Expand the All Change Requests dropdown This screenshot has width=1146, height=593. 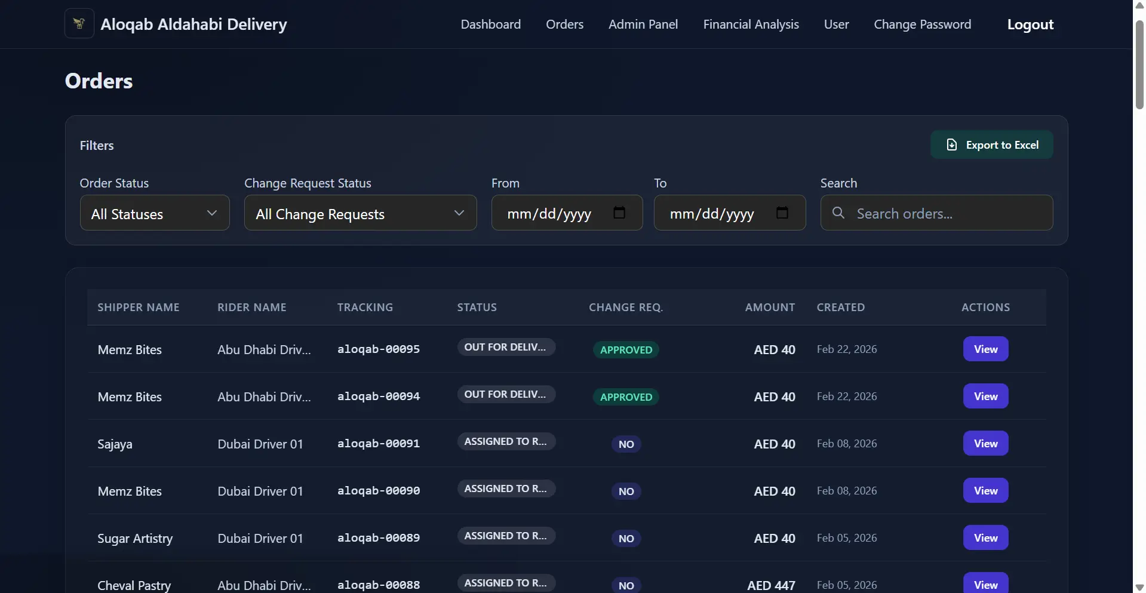pyautogui.click(x=360, y=213)
